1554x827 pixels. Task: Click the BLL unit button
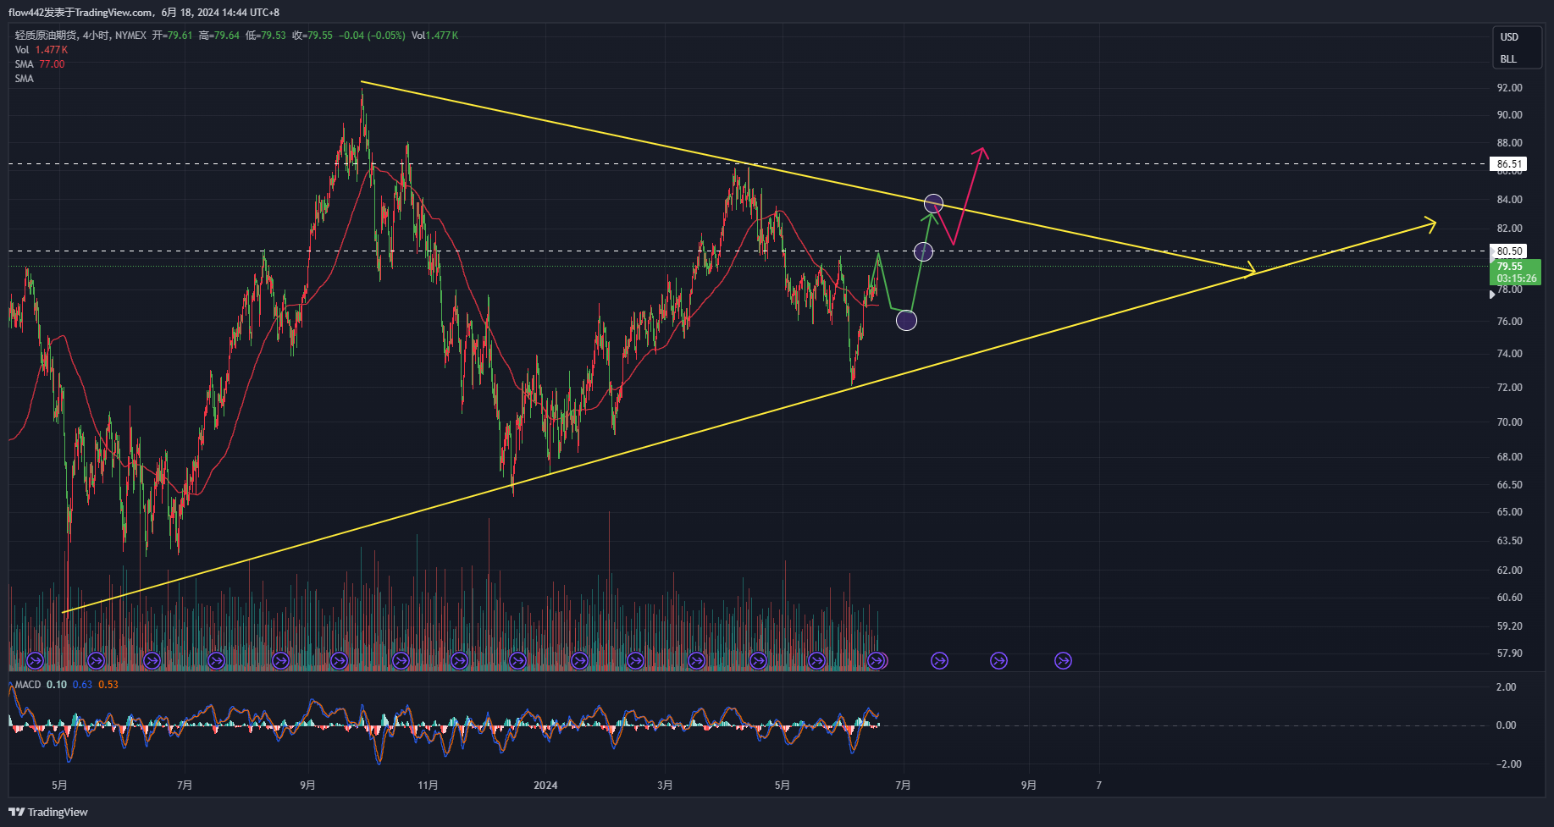click(1508, 59)
